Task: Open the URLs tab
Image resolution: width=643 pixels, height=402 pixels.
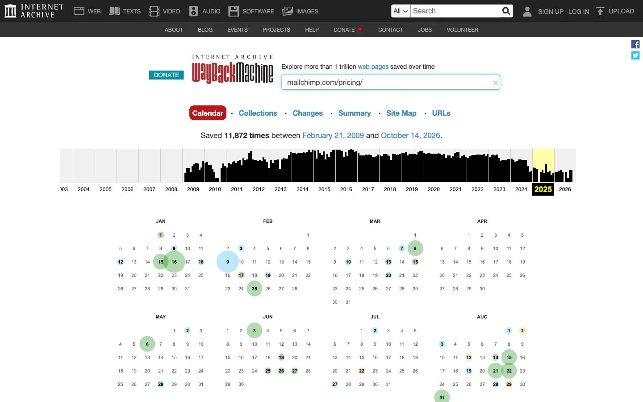Action: point(441,113)
